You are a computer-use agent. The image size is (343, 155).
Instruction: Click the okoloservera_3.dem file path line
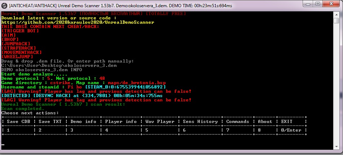click(59, 65)
